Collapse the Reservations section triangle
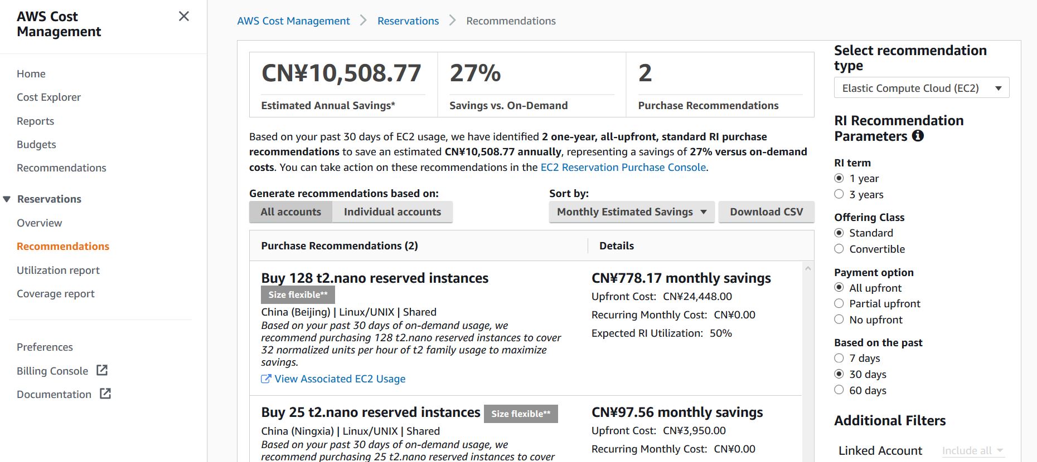 7,199
